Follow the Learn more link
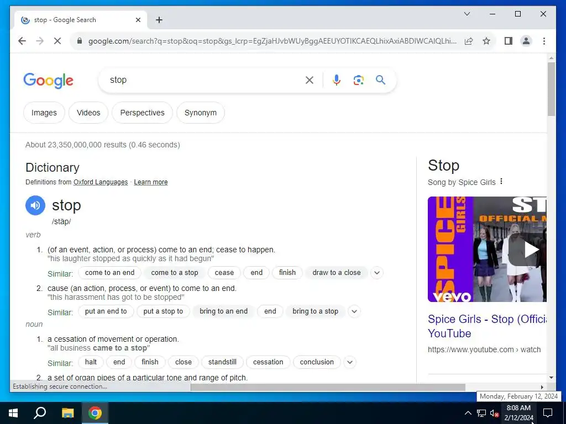The image size is (566, 424). tap(151, 182)
